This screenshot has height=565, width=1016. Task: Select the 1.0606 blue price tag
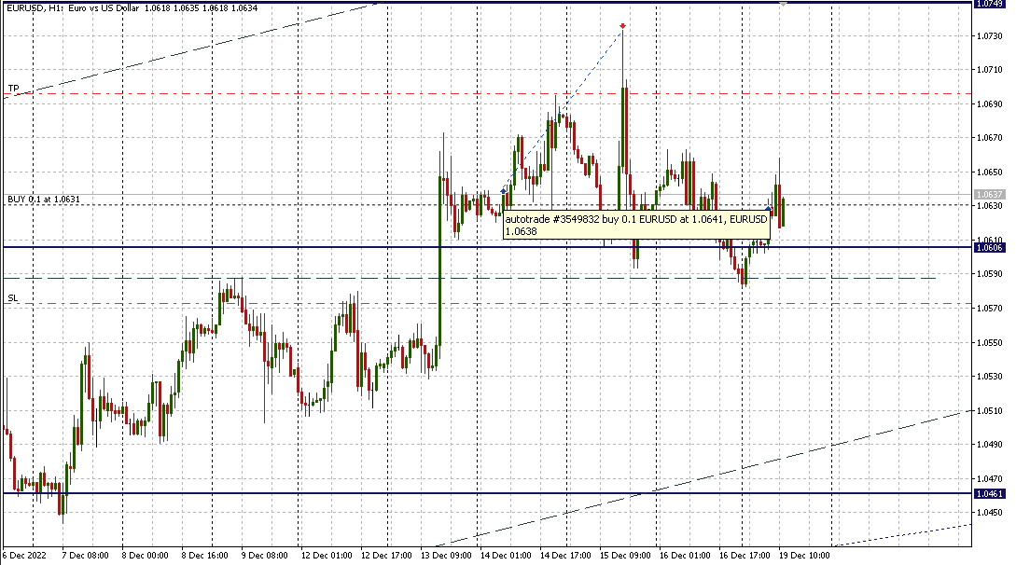coord(988,247)
